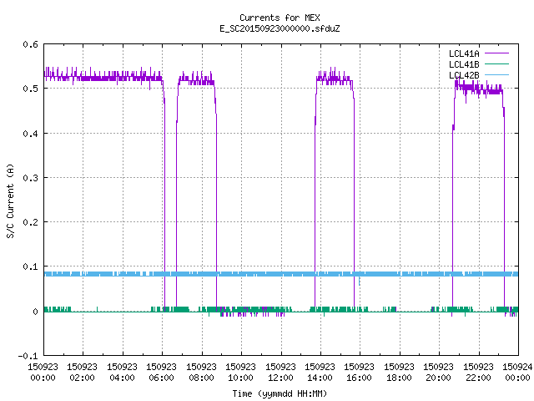Click the x-axis label 'Time (yymmdd HH:MM)'

[x=280, y=393]
